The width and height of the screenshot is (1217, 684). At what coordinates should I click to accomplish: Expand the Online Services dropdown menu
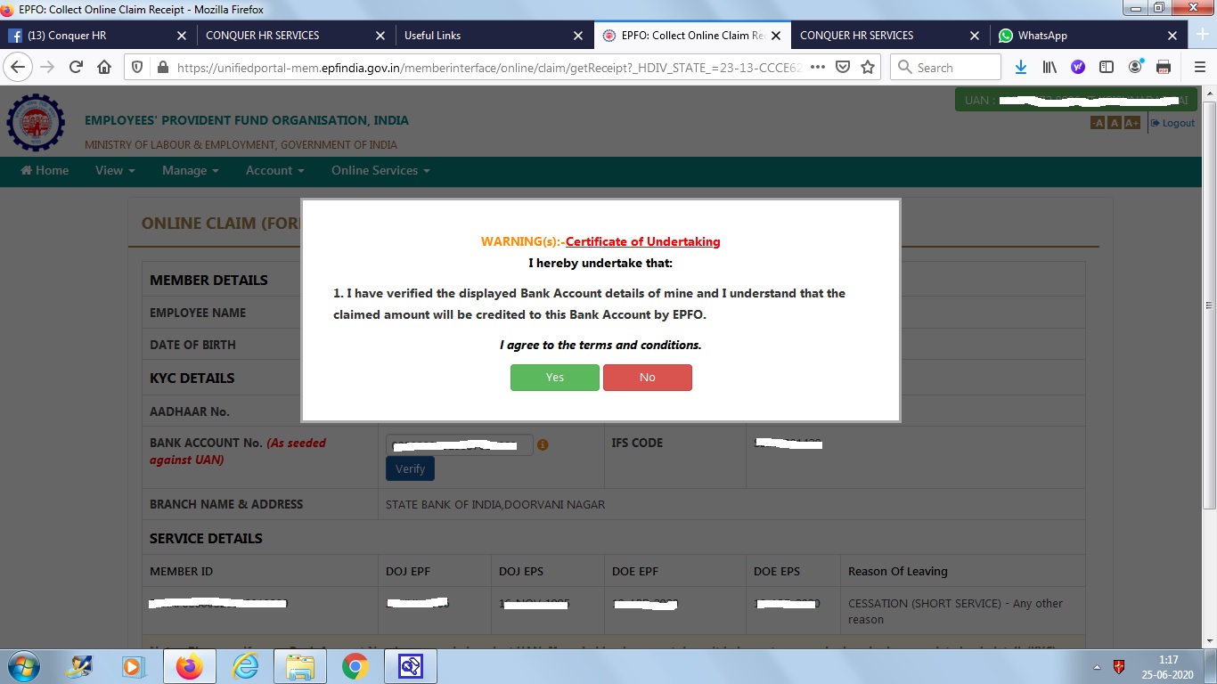(x=380, y=170)
